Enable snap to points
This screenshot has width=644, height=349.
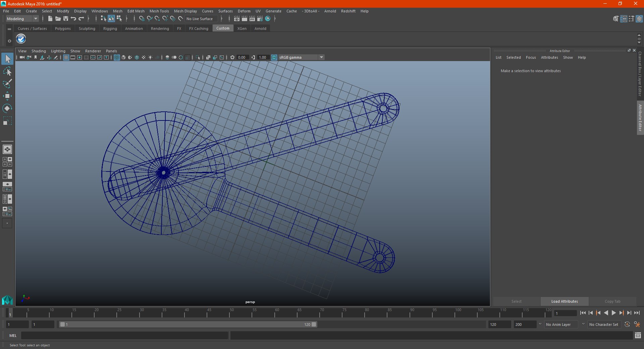pos(157,19)
